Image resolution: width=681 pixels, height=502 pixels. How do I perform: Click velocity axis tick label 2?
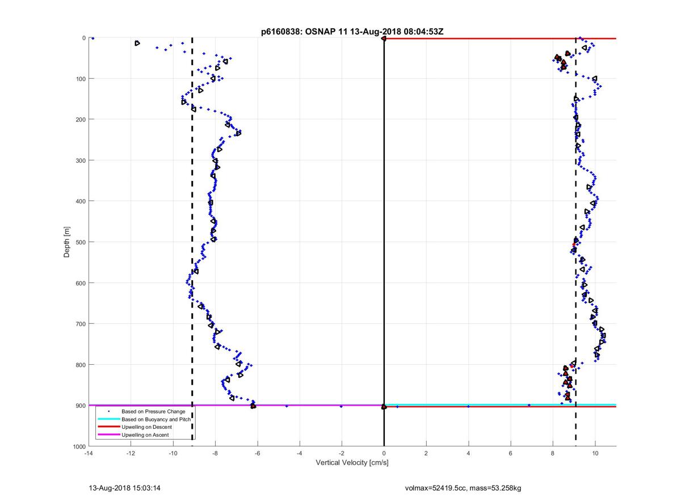[x=426, y=453]
